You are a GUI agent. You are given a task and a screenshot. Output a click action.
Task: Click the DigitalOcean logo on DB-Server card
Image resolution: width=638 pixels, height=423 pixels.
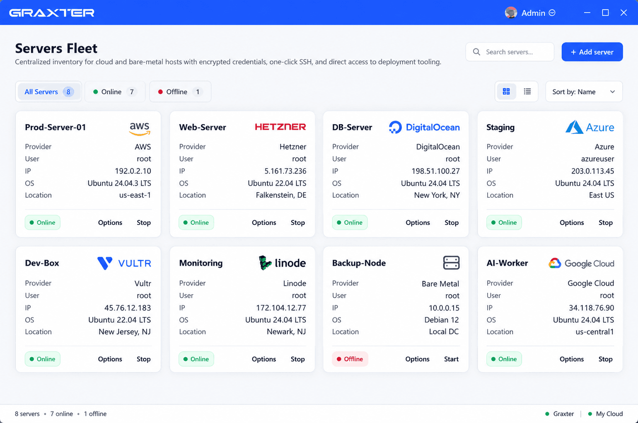424,127
